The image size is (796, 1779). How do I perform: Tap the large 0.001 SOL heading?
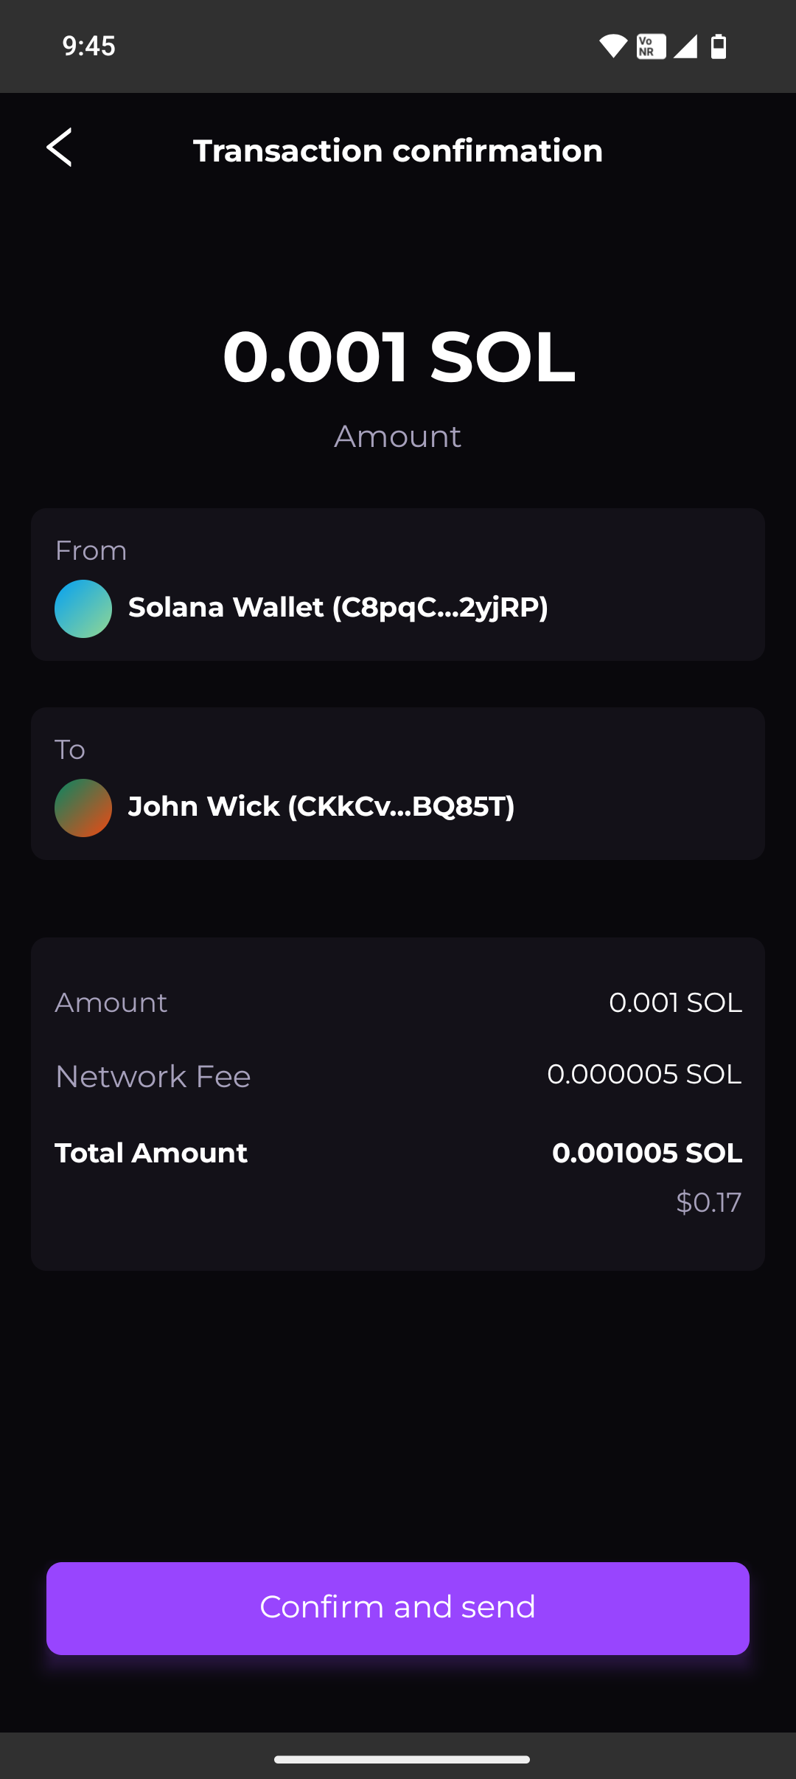tap(398, 357)
